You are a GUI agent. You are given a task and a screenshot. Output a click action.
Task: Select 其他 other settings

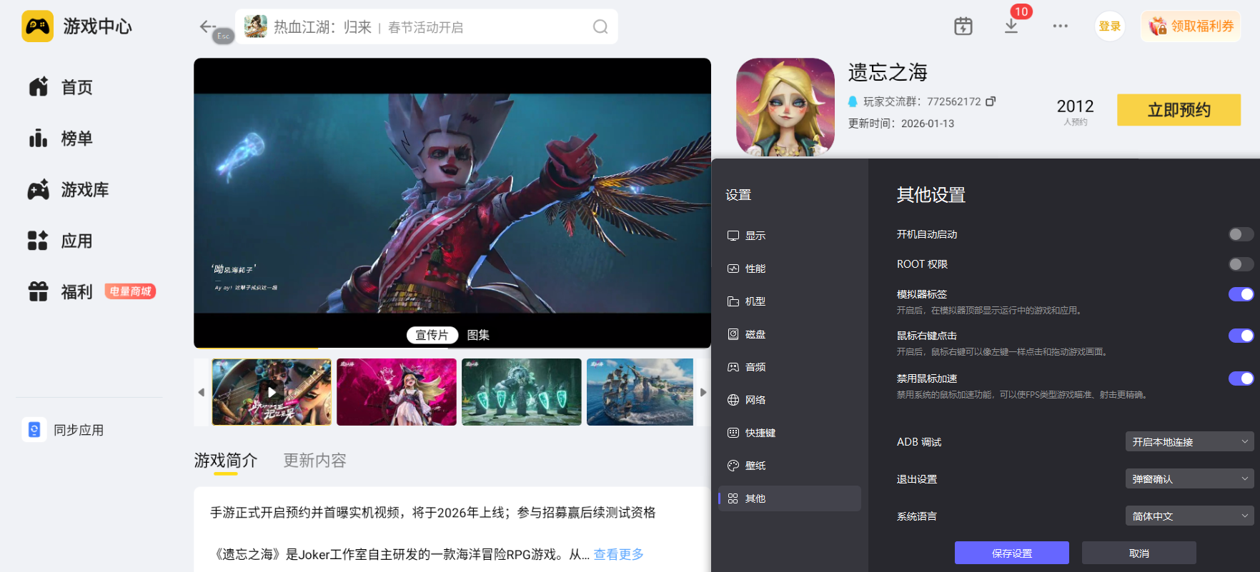tap(790, 498)
